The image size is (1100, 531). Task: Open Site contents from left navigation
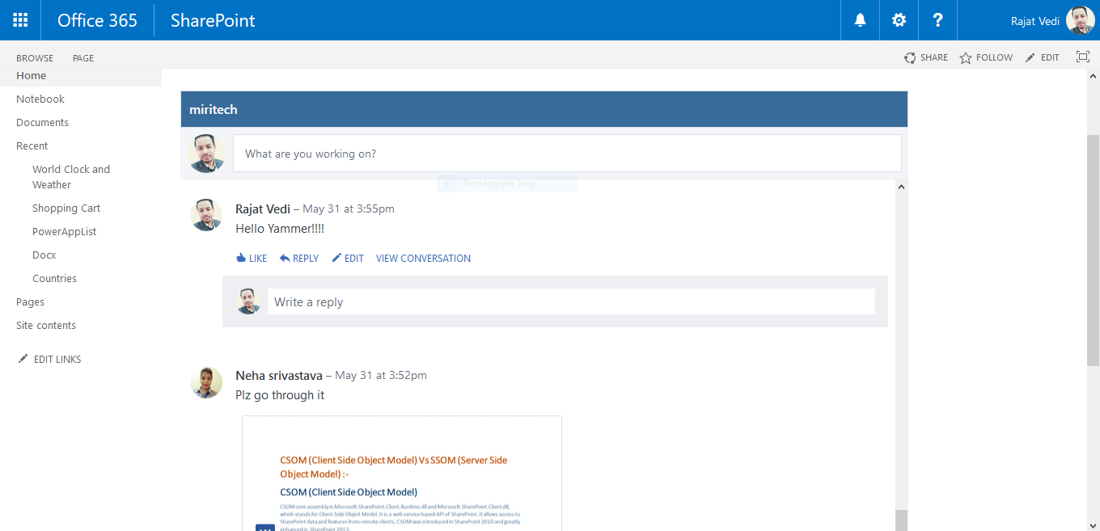(45, 325)
